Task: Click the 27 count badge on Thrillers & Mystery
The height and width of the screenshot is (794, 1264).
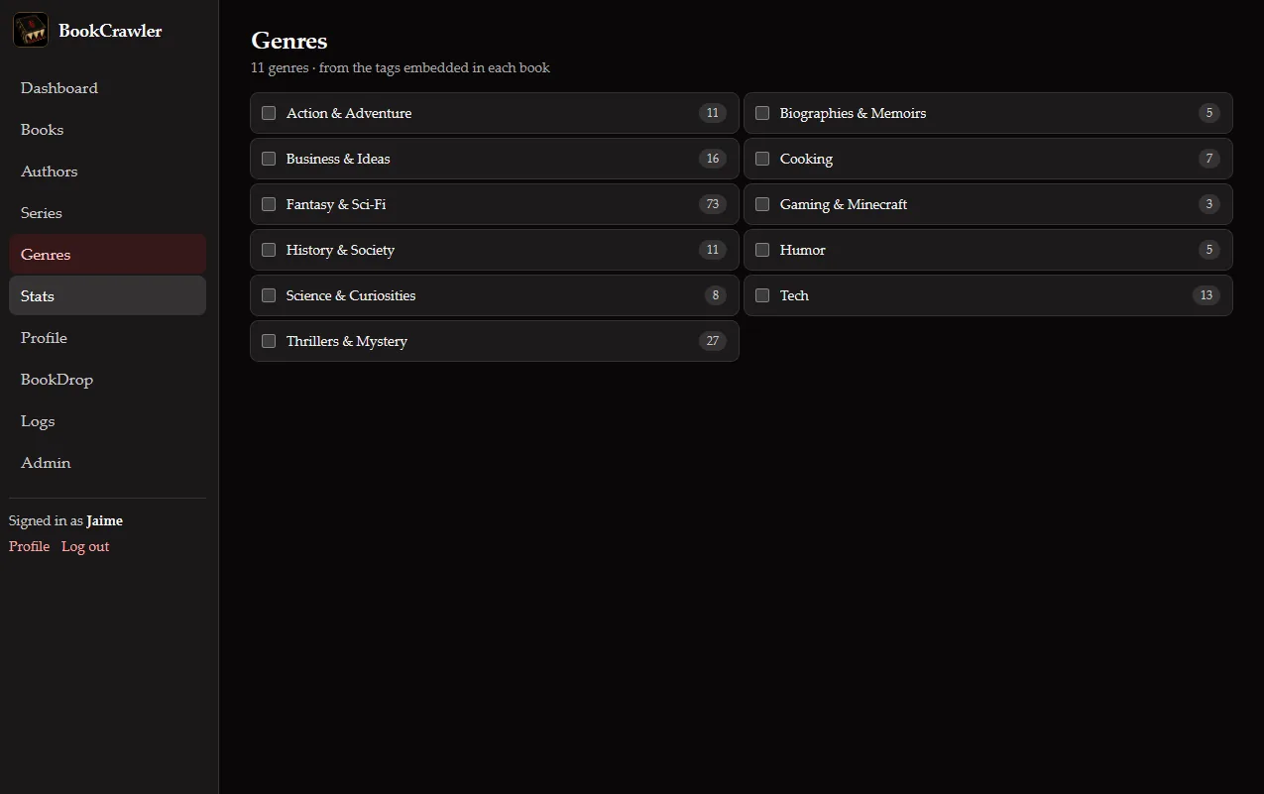Action: tap(713, 341)
